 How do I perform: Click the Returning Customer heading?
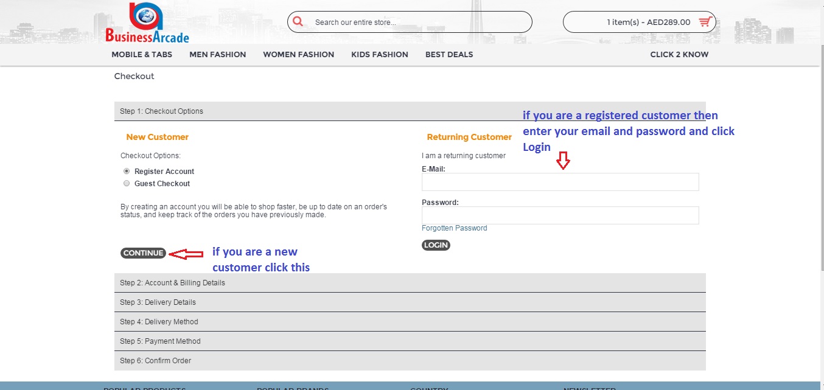(x=469, y=137)
